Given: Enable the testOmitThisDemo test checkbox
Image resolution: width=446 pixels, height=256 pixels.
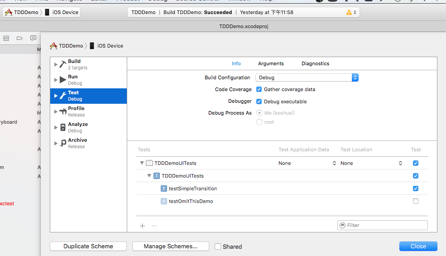Looking at the screenshot, I should (416, 201).
